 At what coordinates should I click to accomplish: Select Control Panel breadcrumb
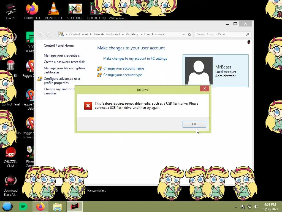[78, 34]
